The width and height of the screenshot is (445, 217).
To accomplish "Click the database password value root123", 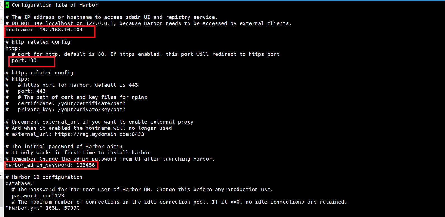I will tap(53, 196).
